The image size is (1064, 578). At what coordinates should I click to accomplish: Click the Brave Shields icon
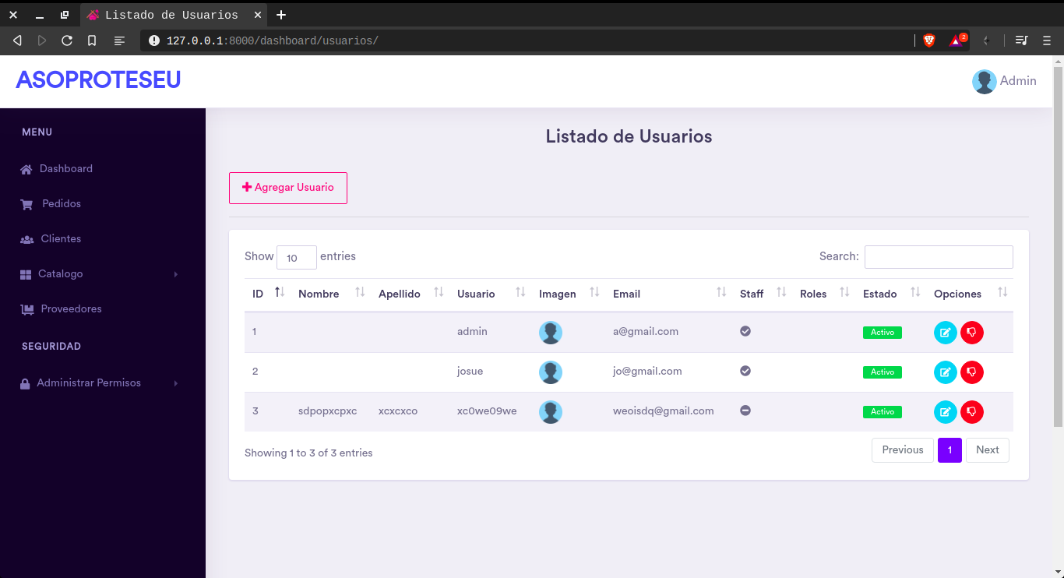928,41
